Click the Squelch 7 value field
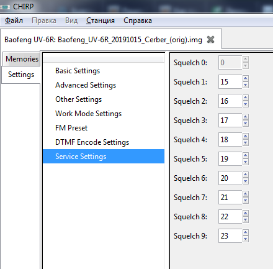This screenshot has width=273, height=269. coord(230,198)
